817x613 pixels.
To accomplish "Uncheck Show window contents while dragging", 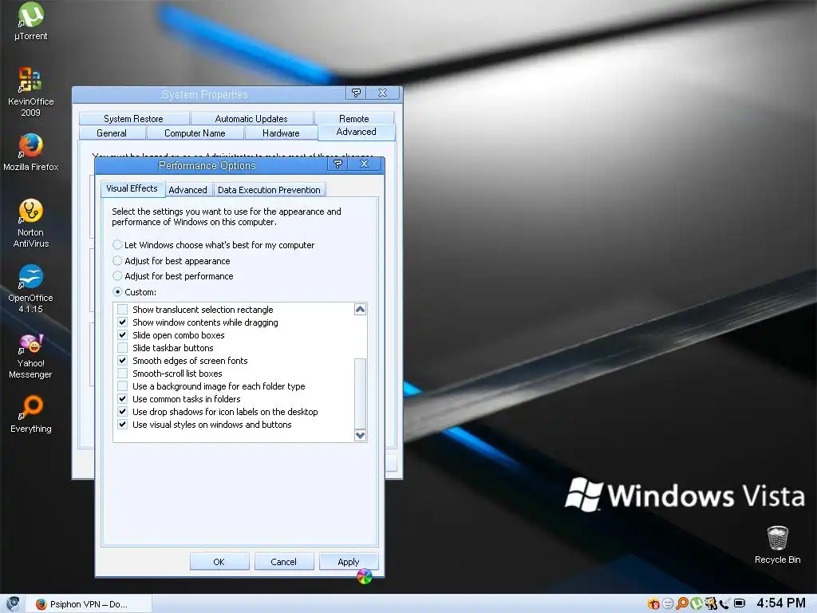I will (122, 322).
